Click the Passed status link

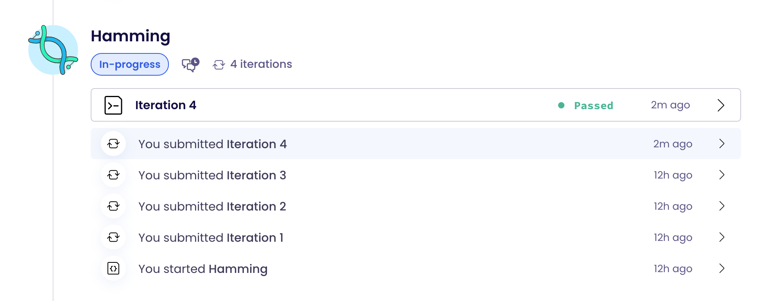[593, 105]
